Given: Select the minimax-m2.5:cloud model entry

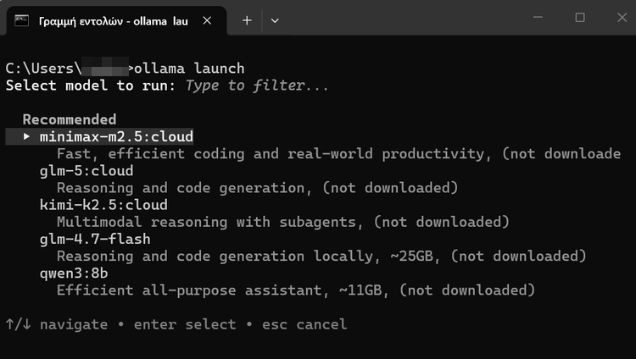Looking at the screenshot, I should point(116,136).
